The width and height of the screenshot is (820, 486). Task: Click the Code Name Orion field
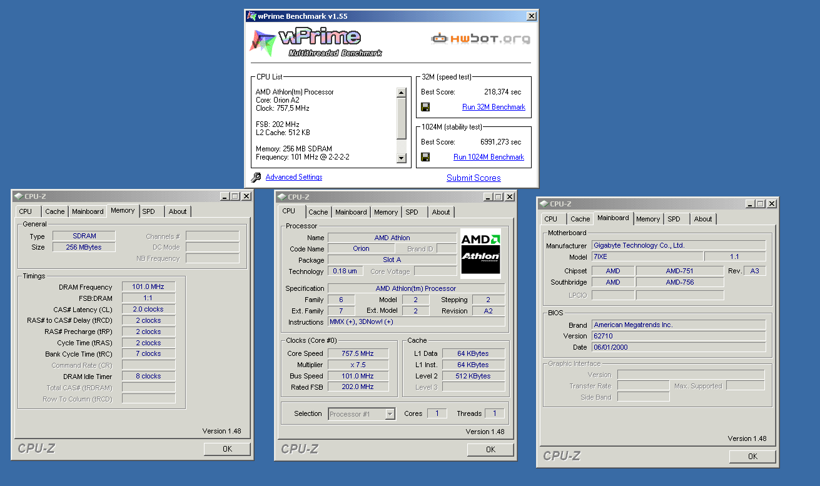(361, 248)
